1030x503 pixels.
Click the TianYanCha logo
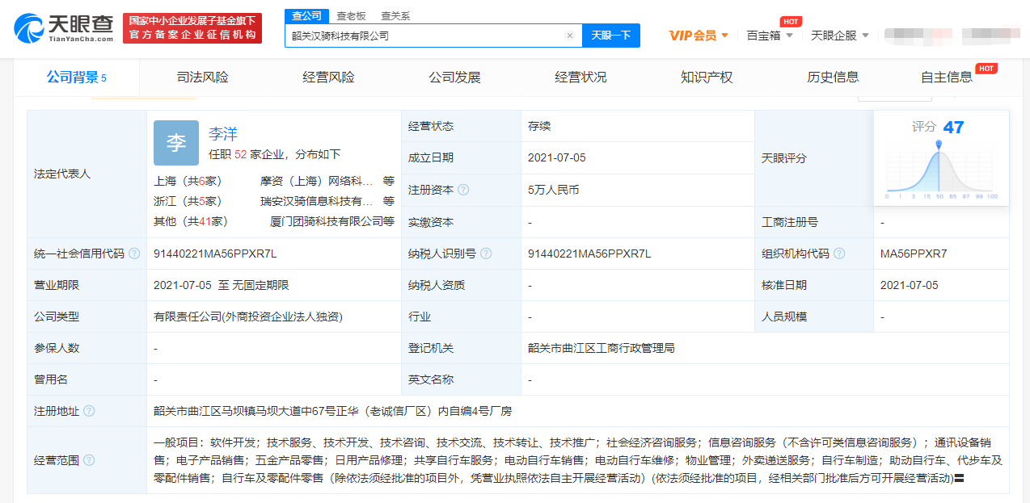click(64, 28)
